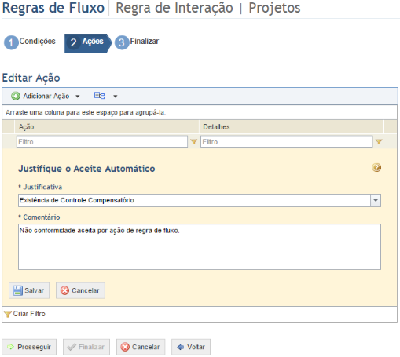Click the filter funnel beside the Detalhes filter
This screenshot has height=357, width=400.
click(379, 142)
